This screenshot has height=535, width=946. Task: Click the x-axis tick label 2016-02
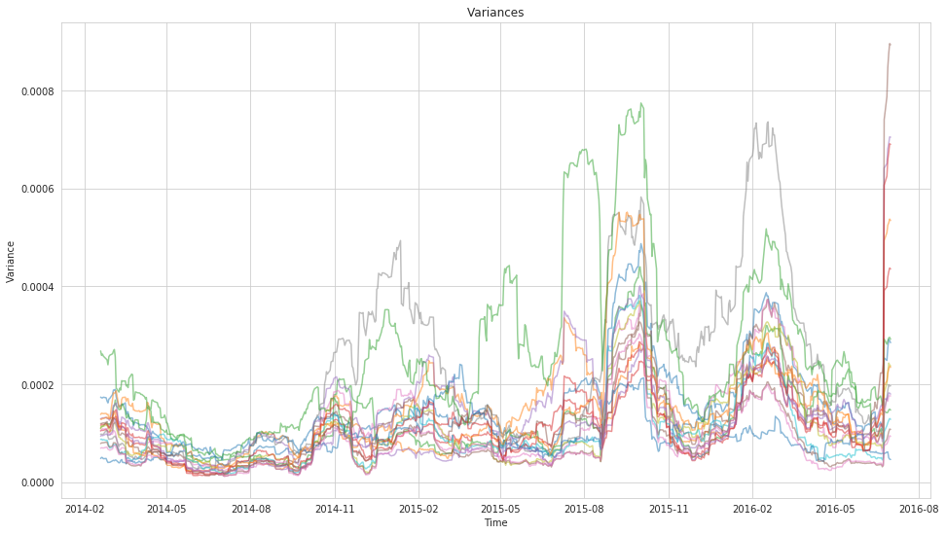pos(752,509)
